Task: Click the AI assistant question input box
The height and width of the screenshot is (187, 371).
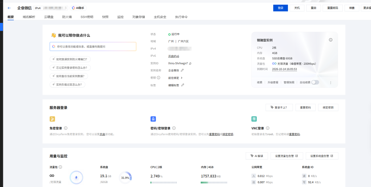Action: 93,47
